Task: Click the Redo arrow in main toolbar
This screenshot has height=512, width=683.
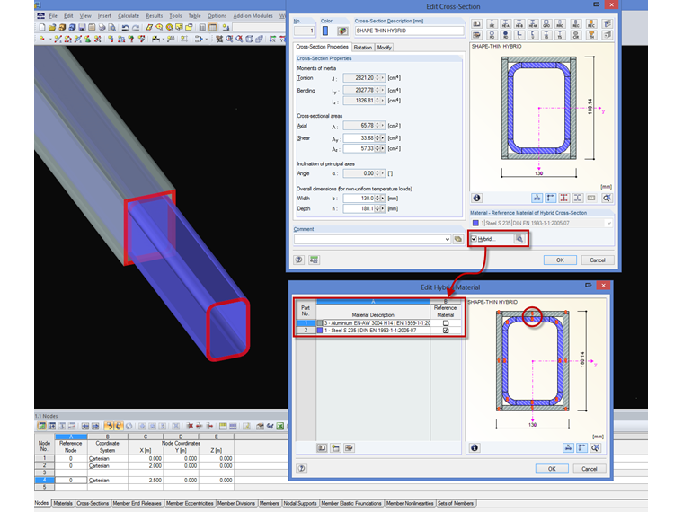Action: 136,28
